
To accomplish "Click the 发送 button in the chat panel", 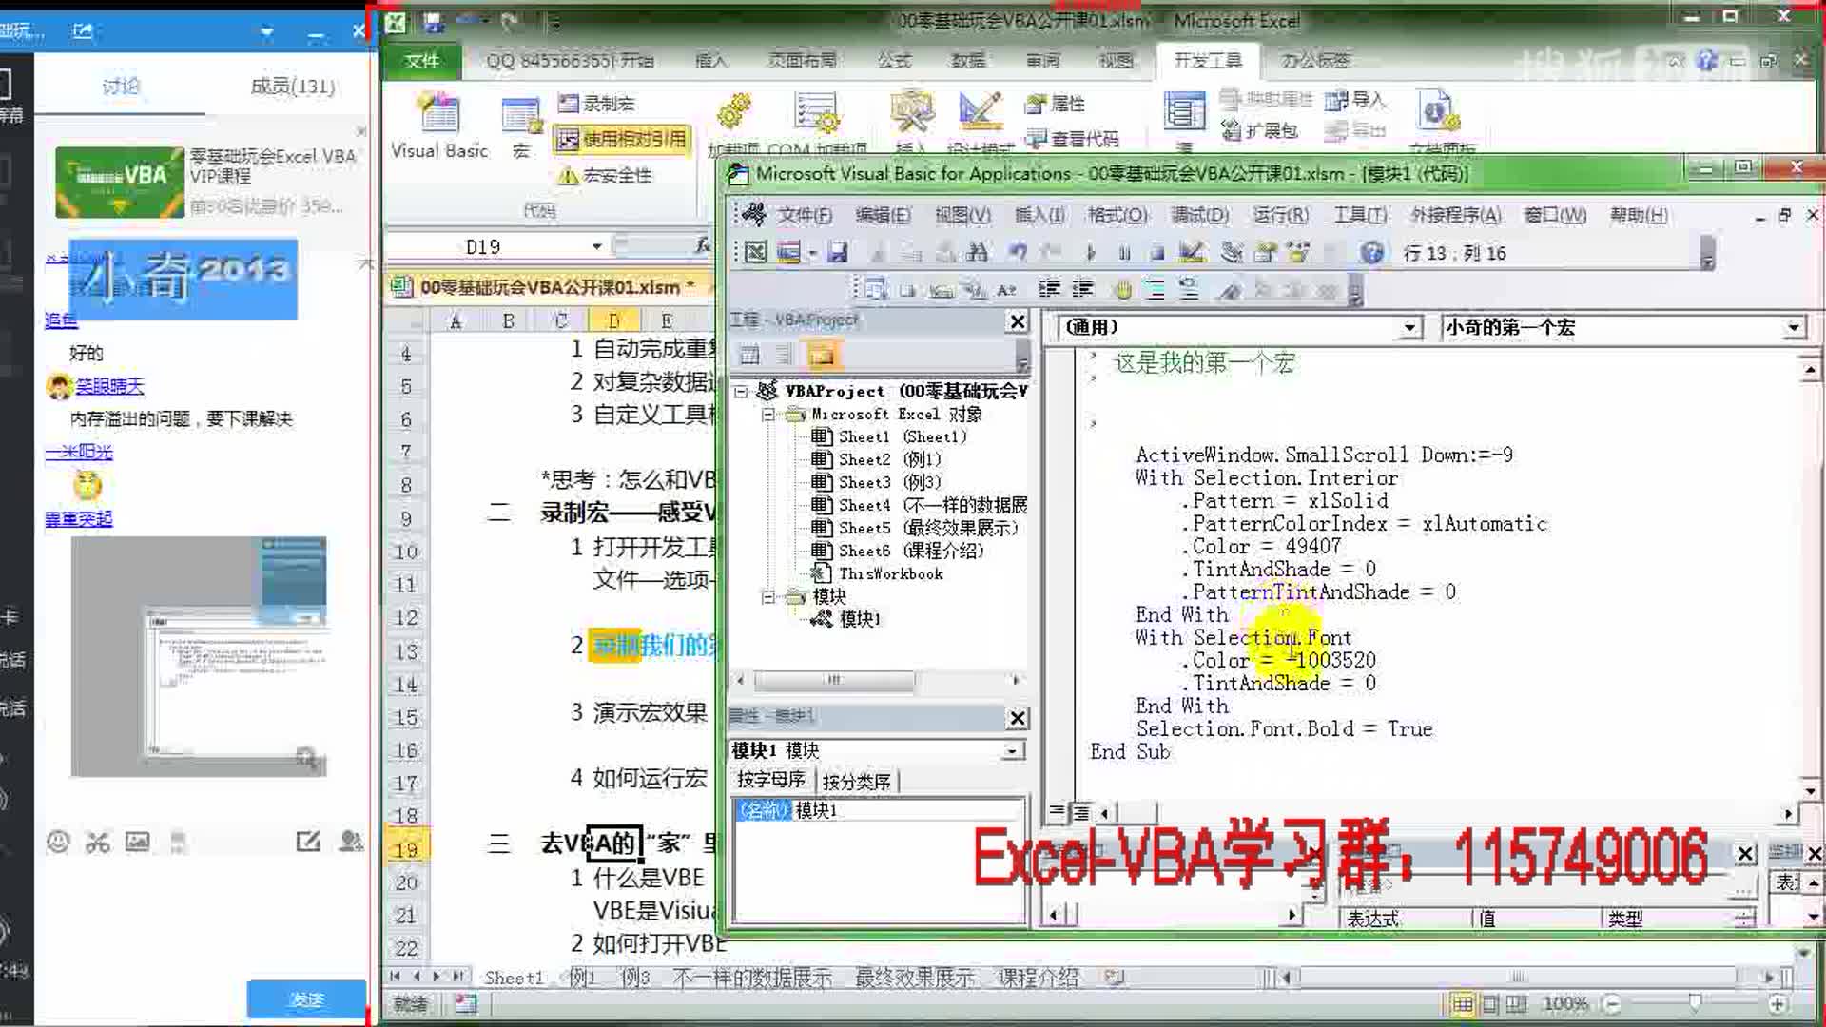I will [306, 999].
